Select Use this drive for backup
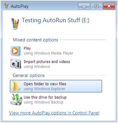Image resolution: width=118 pixels, height=123 pixels. tap(45, 97)
